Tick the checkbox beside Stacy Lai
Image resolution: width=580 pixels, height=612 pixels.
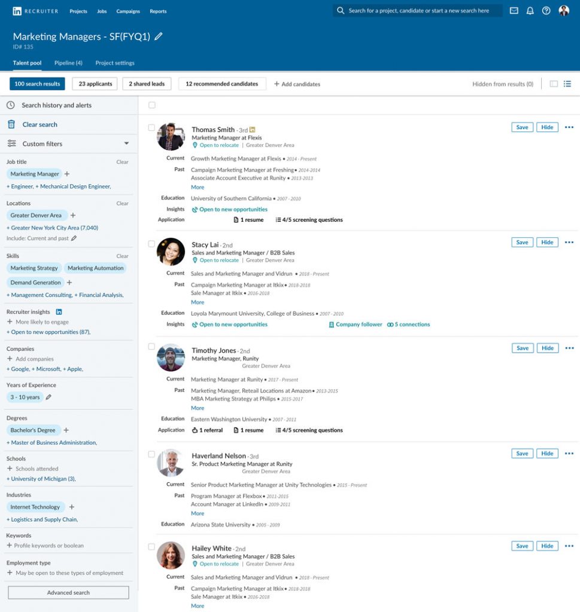(151, 243)
